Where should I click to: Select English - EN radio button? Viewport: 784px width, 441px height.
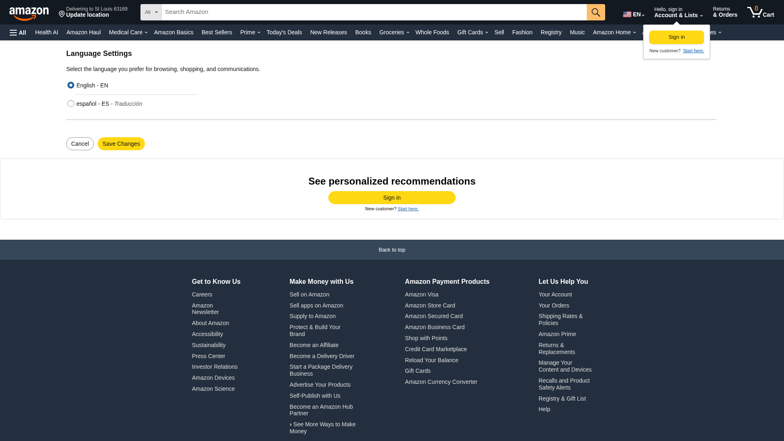71,85
